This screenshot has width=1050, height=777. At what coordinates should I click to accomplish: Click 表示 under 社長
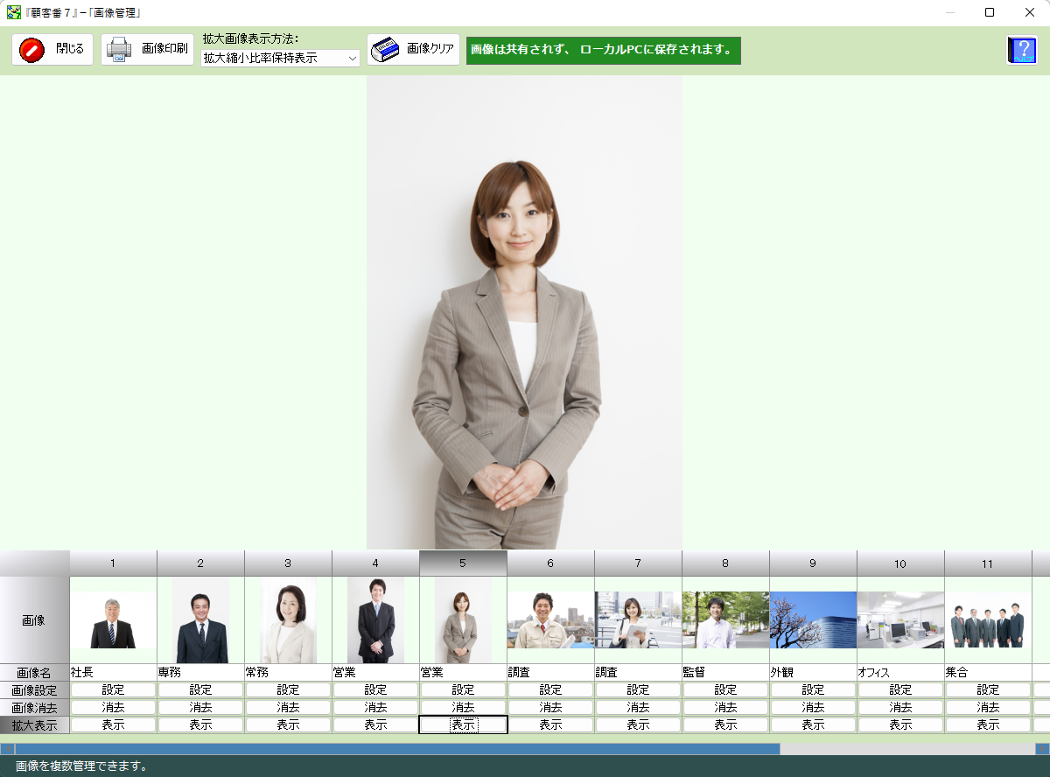113,724
